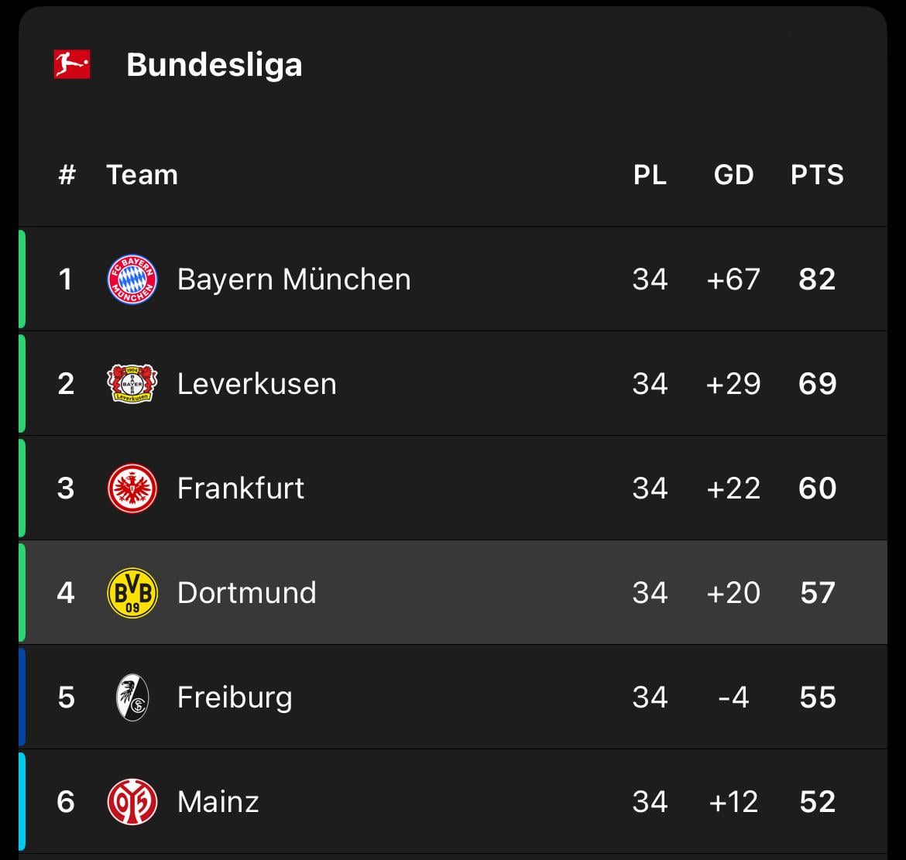Select the highlighted Dortmund team name
Screen dimensions: 906x860
tap(246, 593)
